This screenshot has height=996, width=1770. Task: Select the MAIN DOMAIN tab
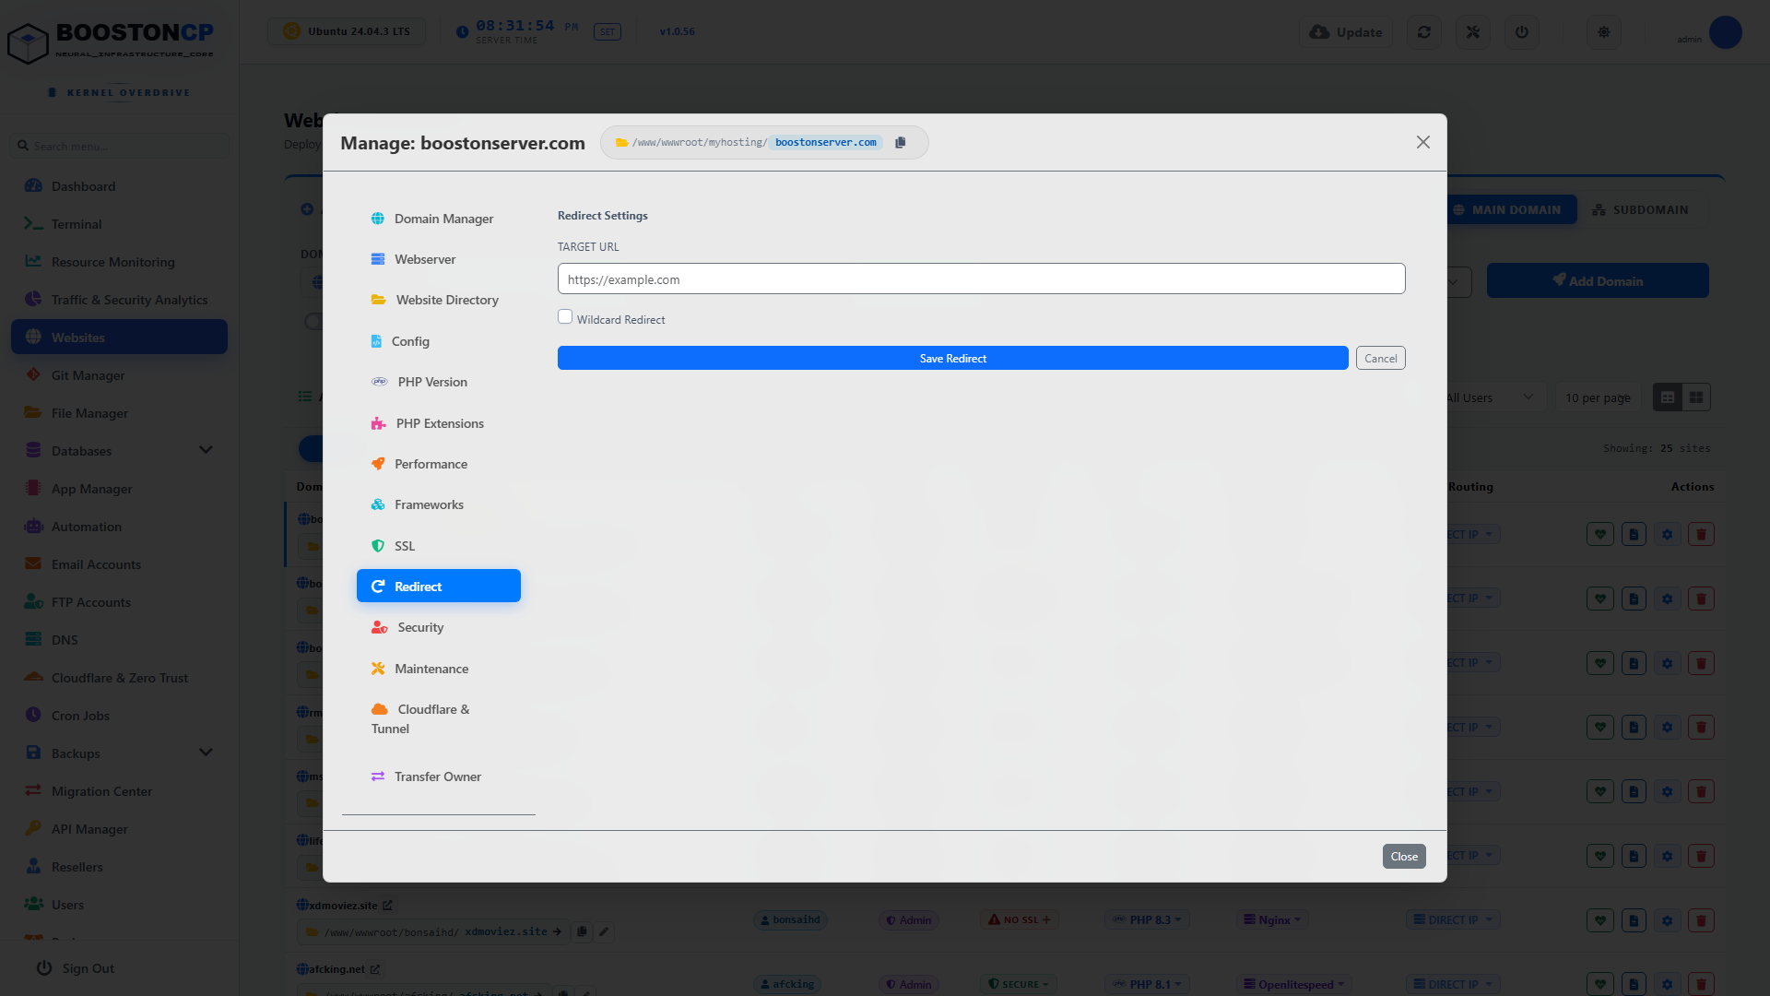tap(1508, 209)
